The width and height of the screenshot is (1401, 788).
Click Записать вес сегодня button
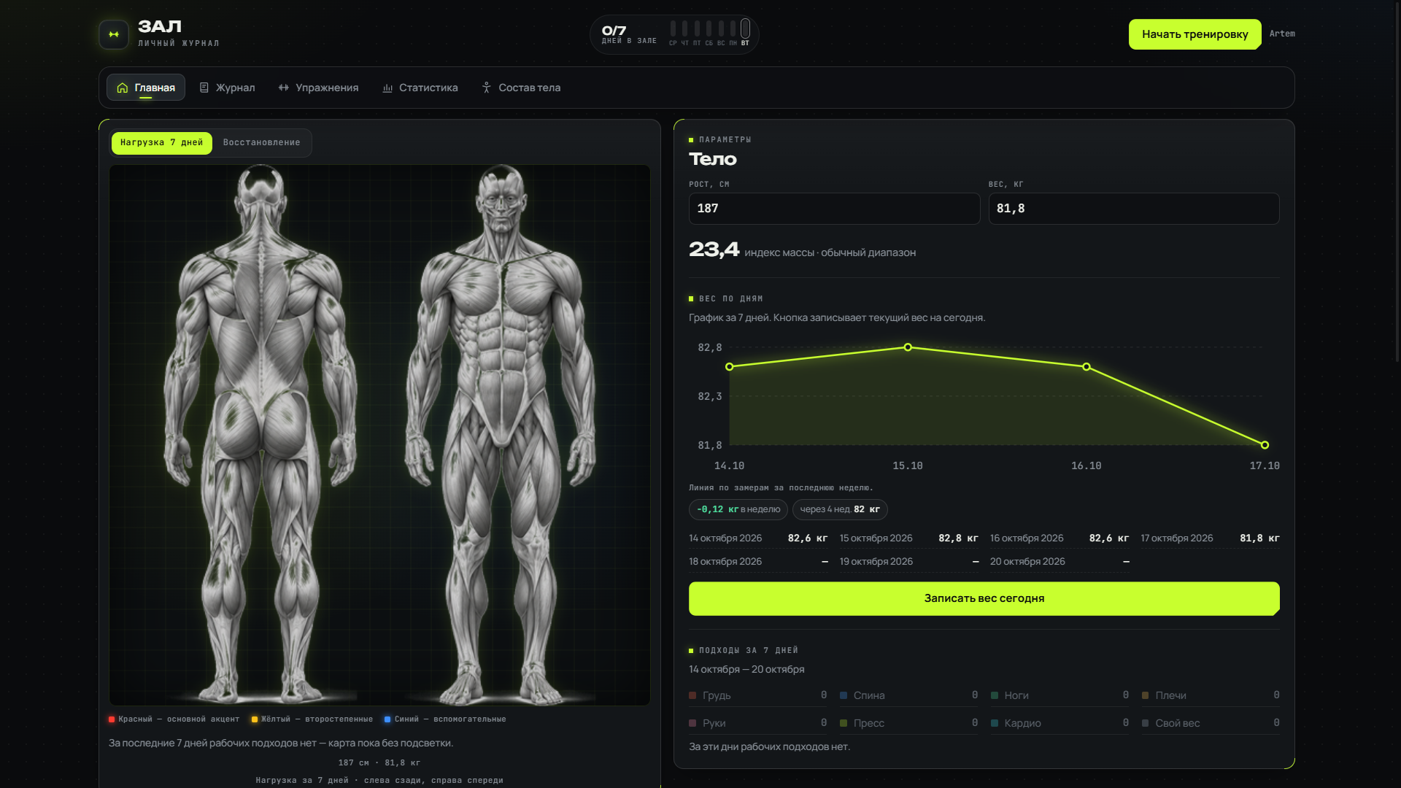tap(984, 598)
